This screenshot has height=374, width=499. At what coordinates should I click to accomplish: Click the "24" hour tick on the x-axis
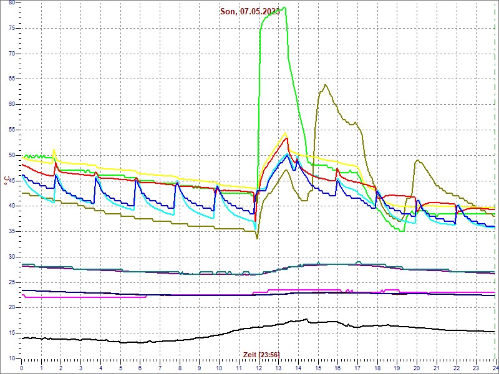[x=495, y=368]
